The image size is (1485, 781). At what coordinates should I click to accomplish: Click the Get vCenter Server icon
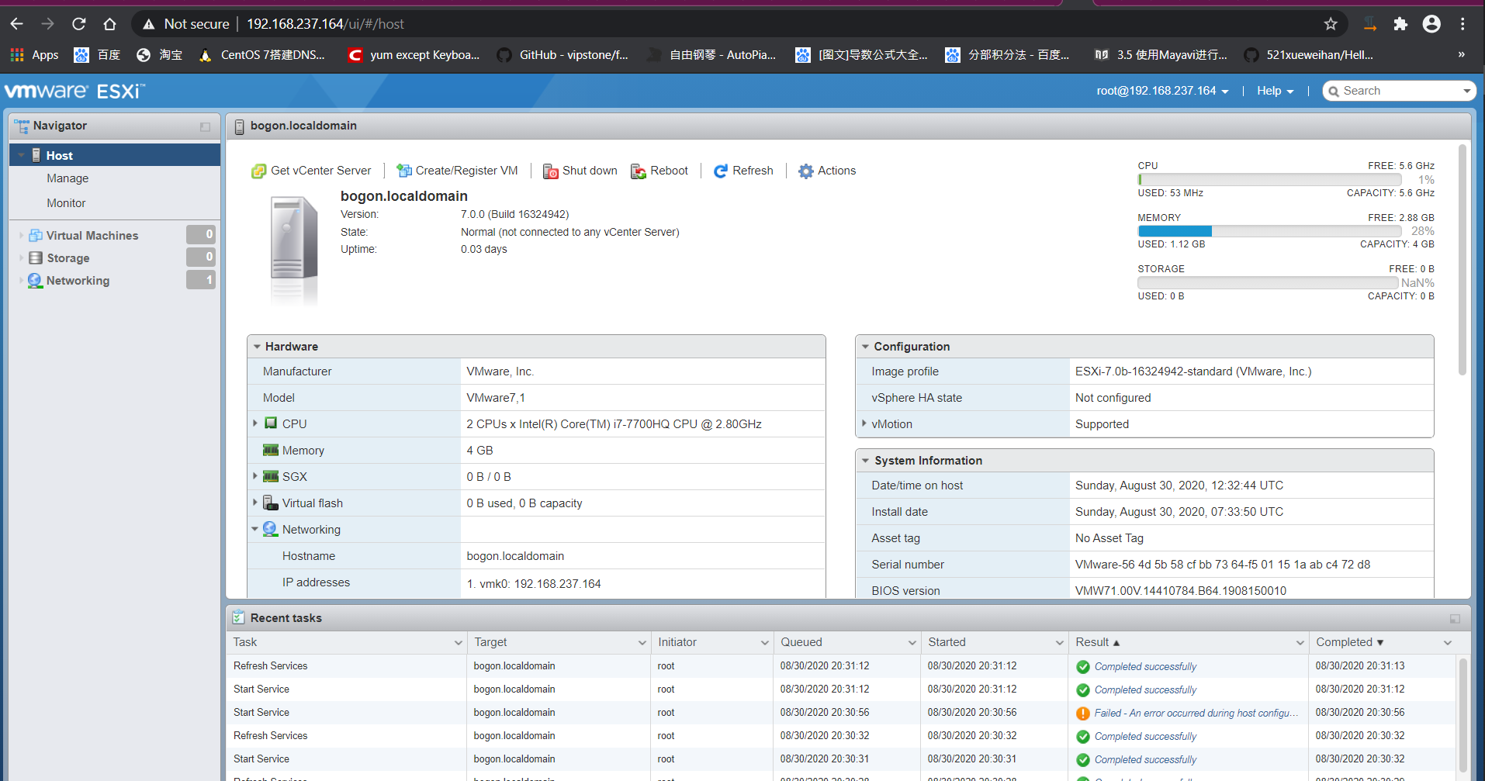click(x=258, y=170)
